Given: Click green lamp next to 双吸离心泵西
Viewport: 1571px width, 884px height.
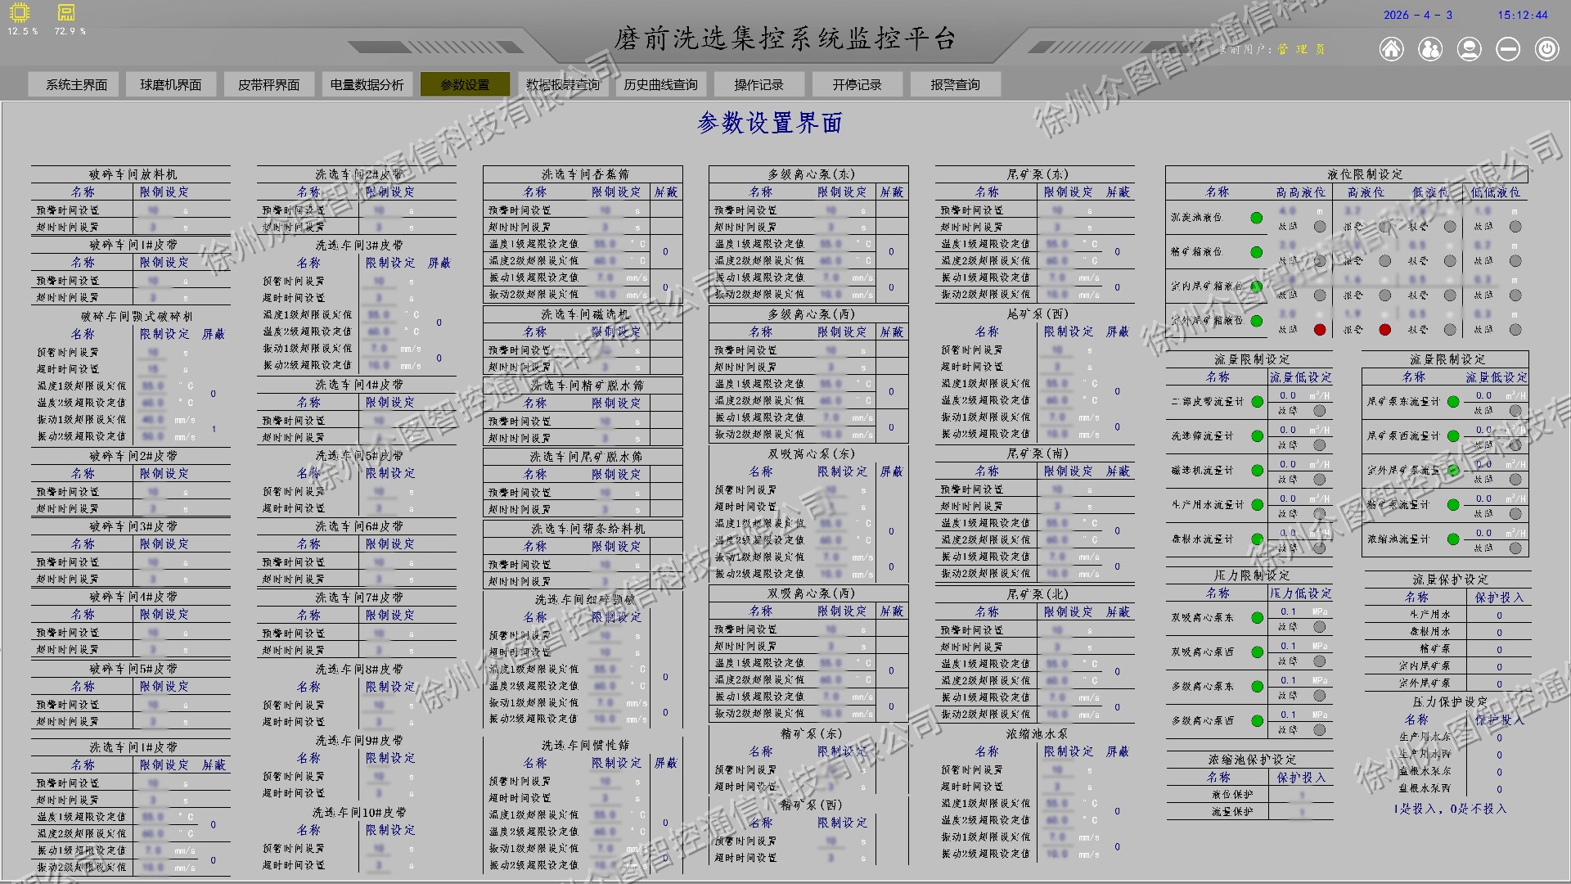Looking at the screenshot, I should coord(1257,652).
